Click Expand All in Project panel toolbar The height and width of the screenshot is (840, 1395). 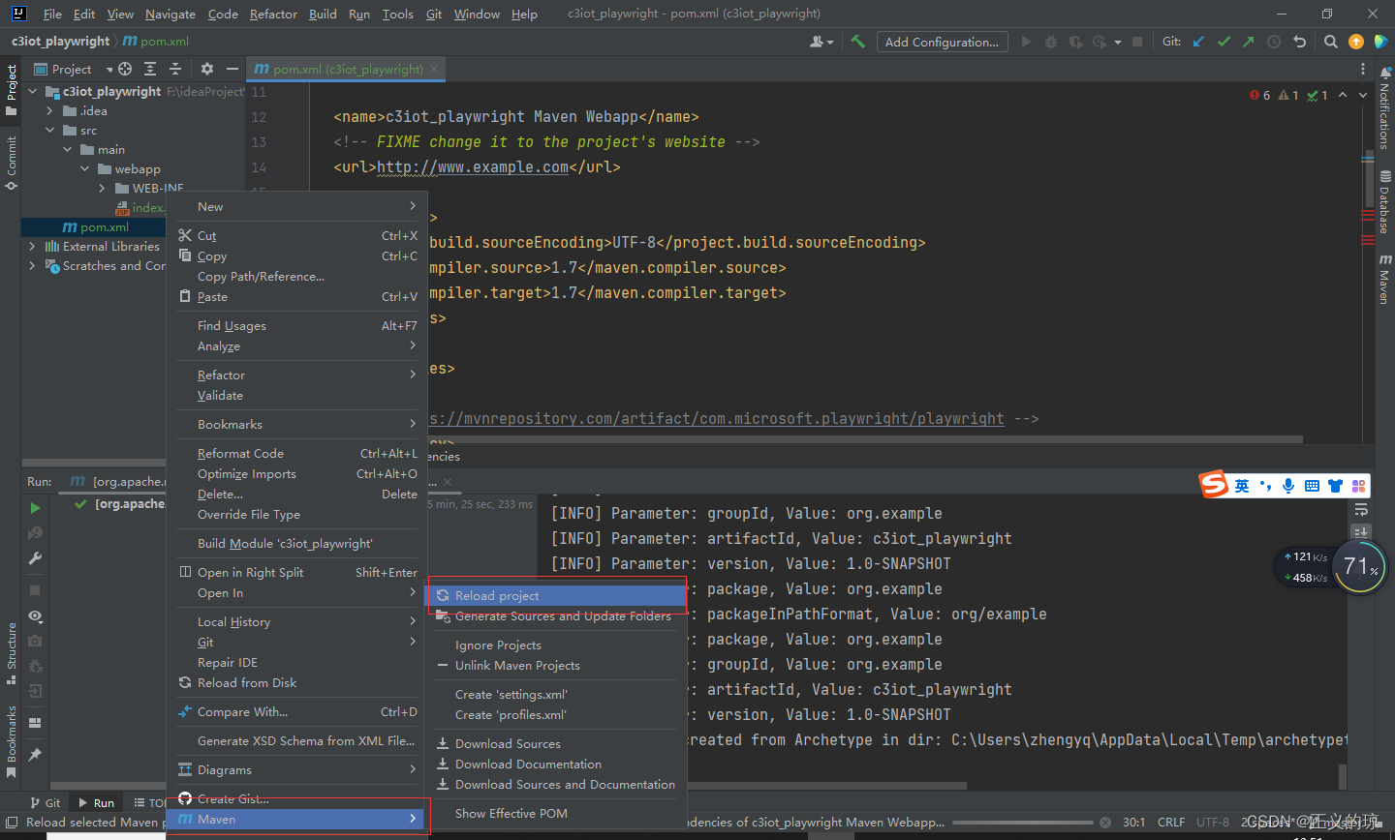pyautogui.click(x=150, y=69)
